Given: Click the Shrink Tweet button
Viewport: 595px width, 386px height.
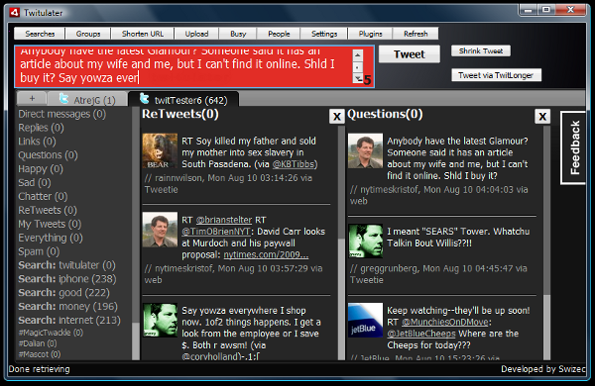Looking at the screenshot, I should [x=481, y=50].
